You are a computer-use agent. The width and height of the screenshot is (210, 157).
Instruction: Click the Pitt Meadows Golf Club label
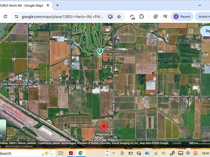coord(123,51)
